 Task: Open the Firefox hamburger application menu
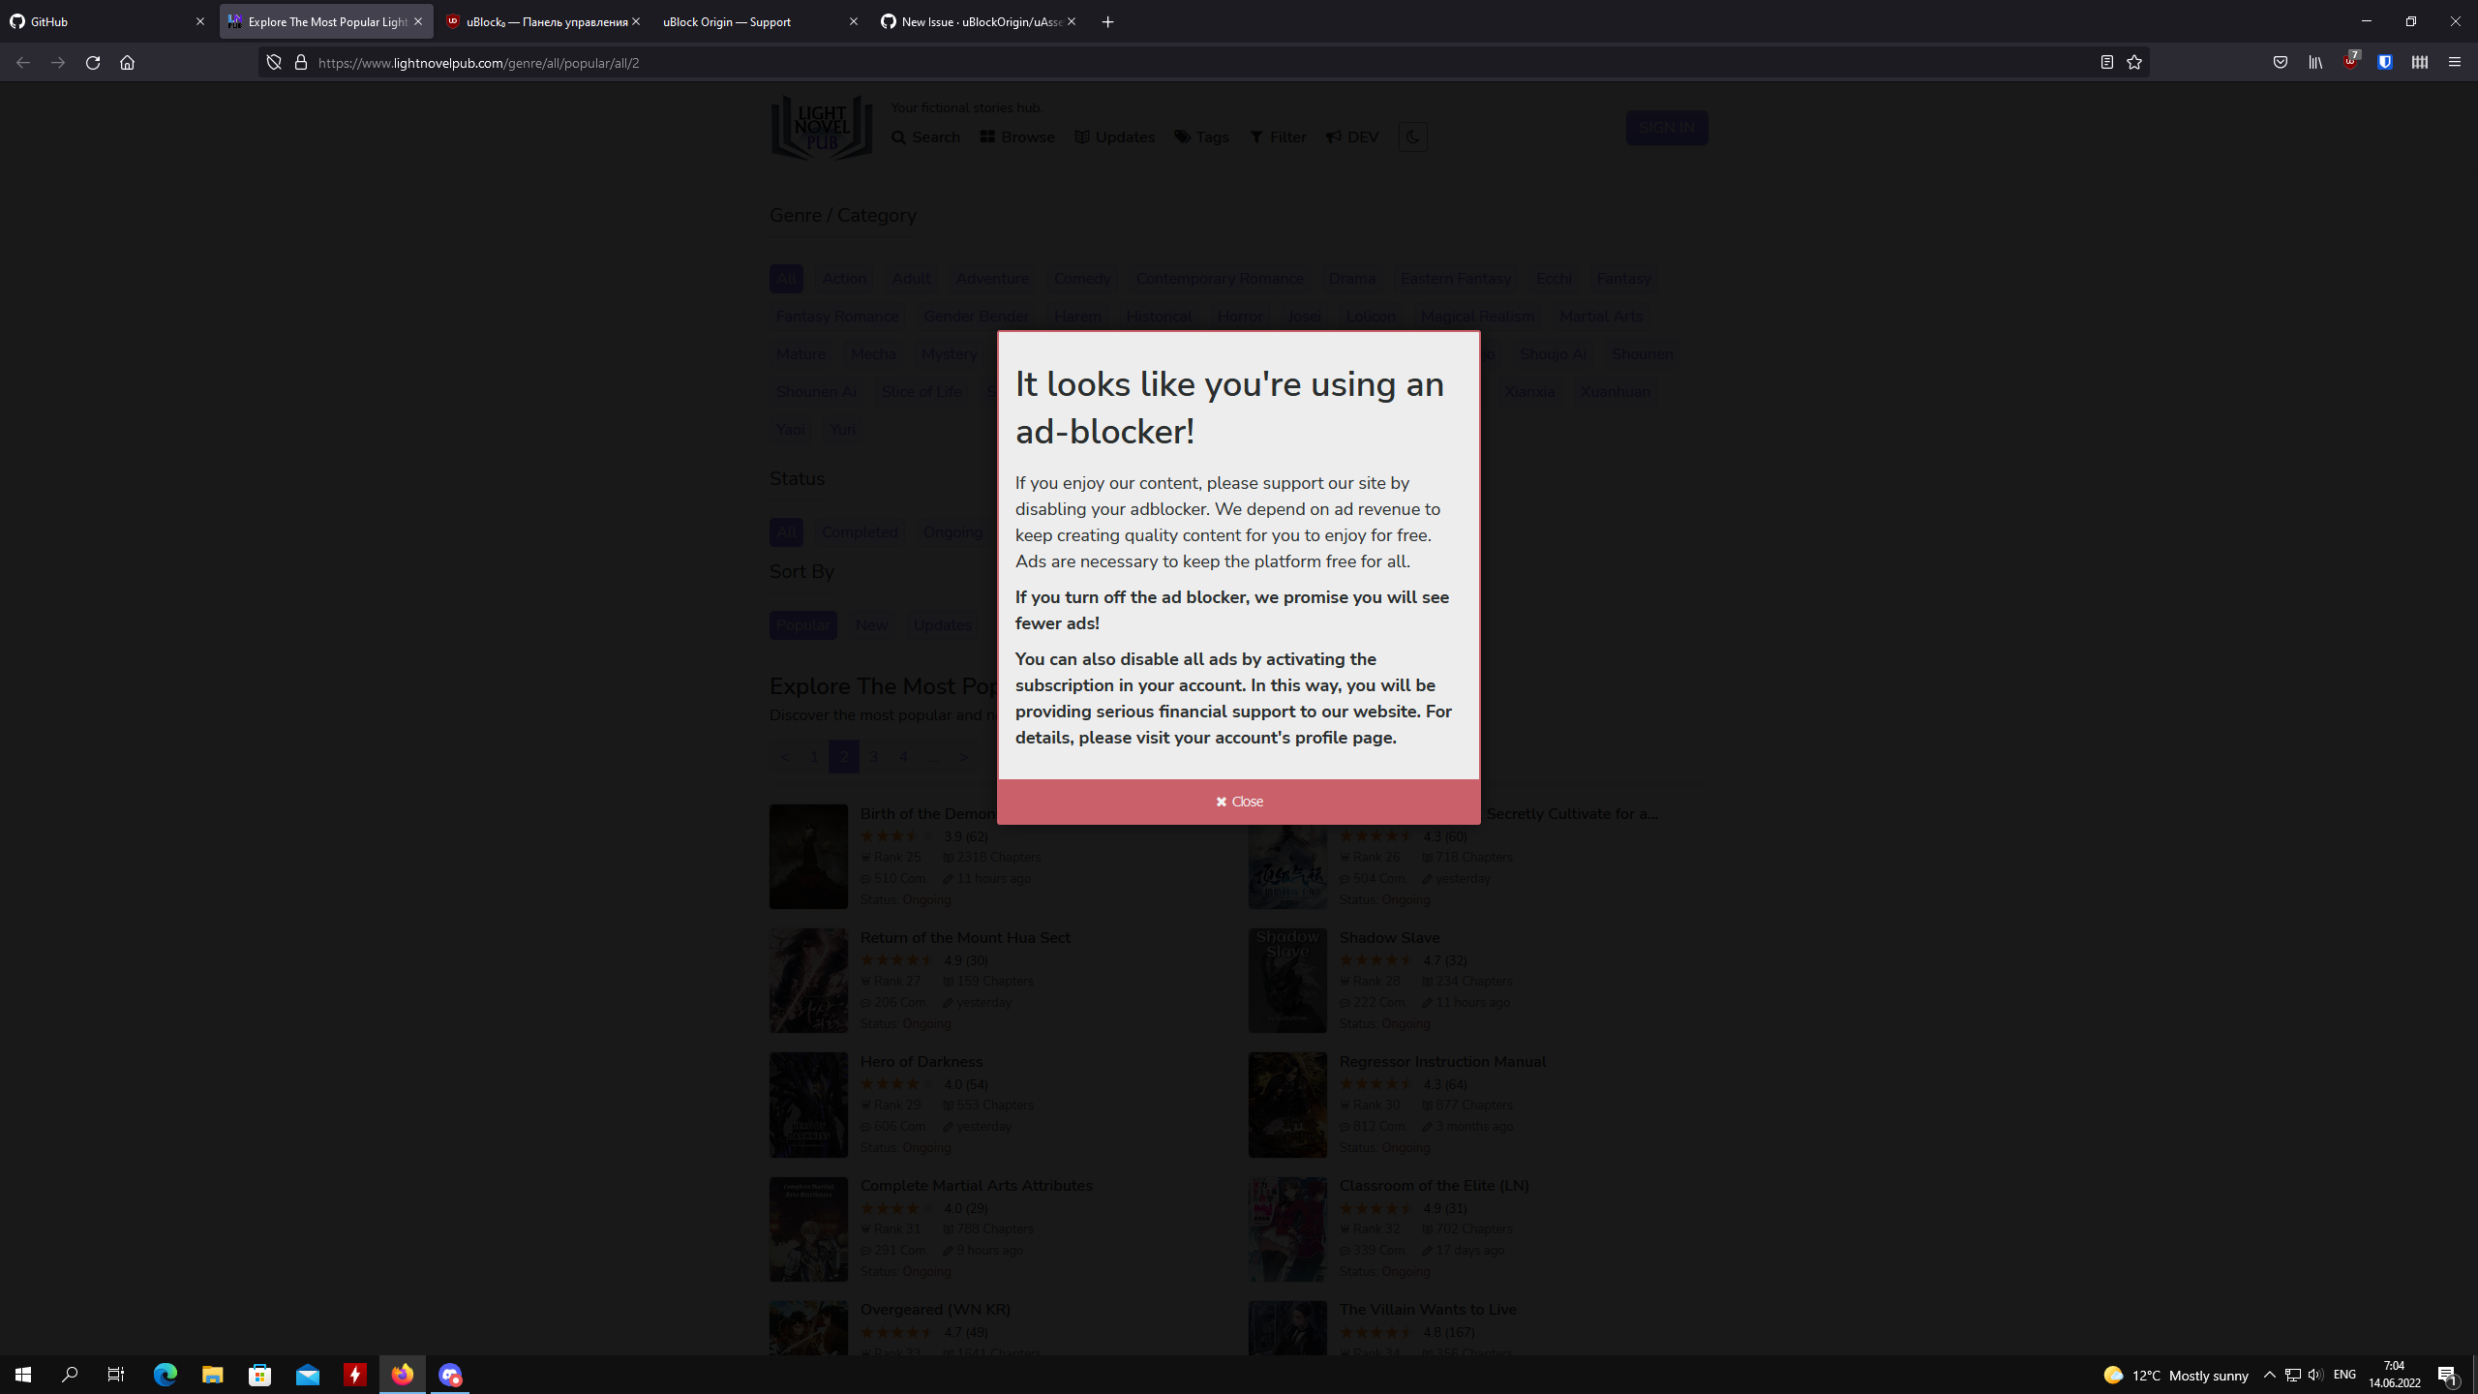[2454, 62]
